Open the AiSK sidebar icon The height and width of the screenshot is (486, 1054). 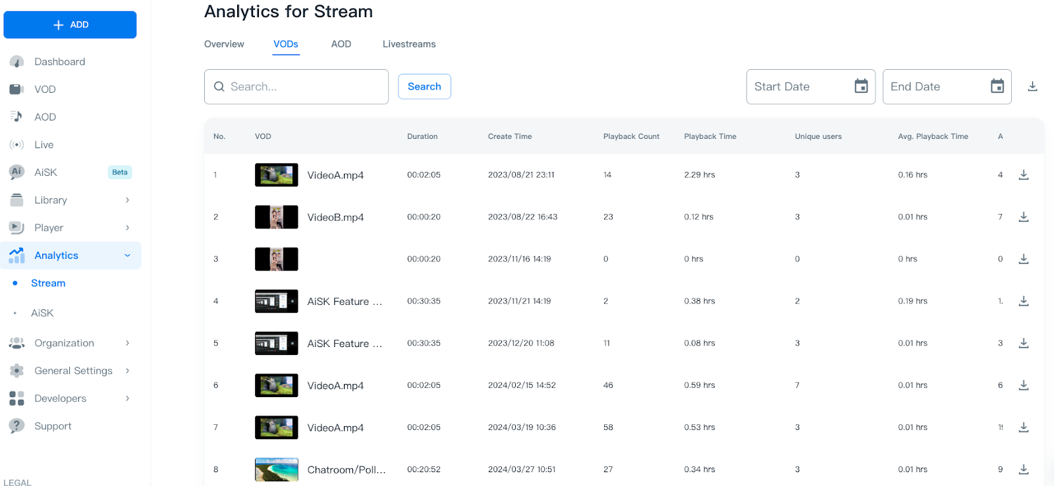(17, 172)
